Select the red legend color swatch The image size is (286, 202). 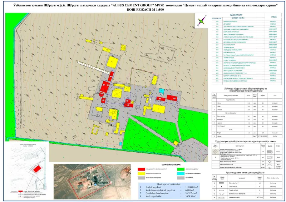(x=141, y=169)
